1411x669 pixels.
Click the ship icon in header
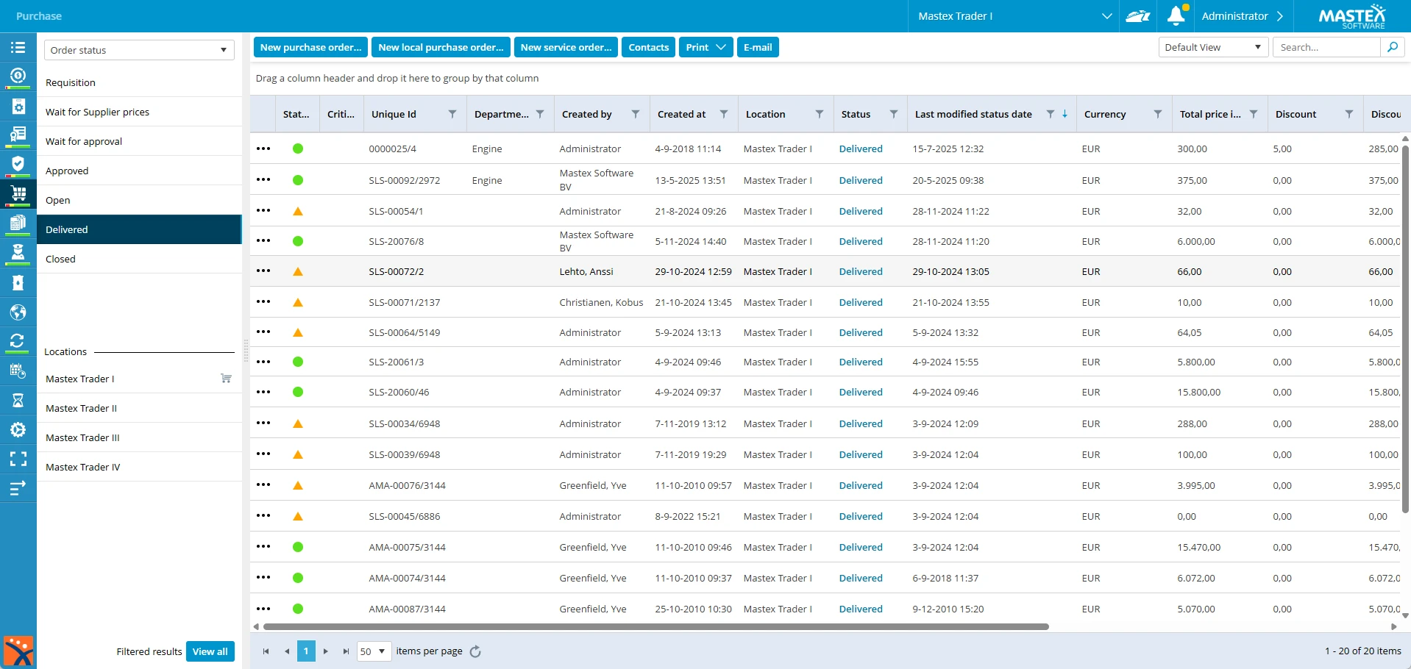pyautogui.click(x=1138, y=16)
